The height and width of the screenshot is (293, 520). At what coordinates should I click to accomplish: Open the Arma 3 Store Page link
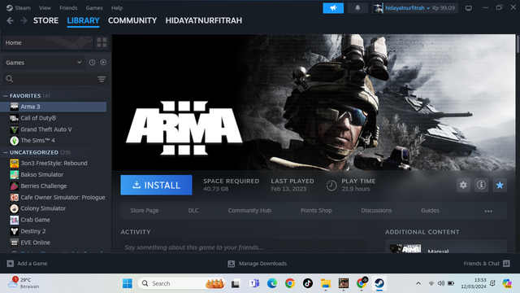click(145, 210)
